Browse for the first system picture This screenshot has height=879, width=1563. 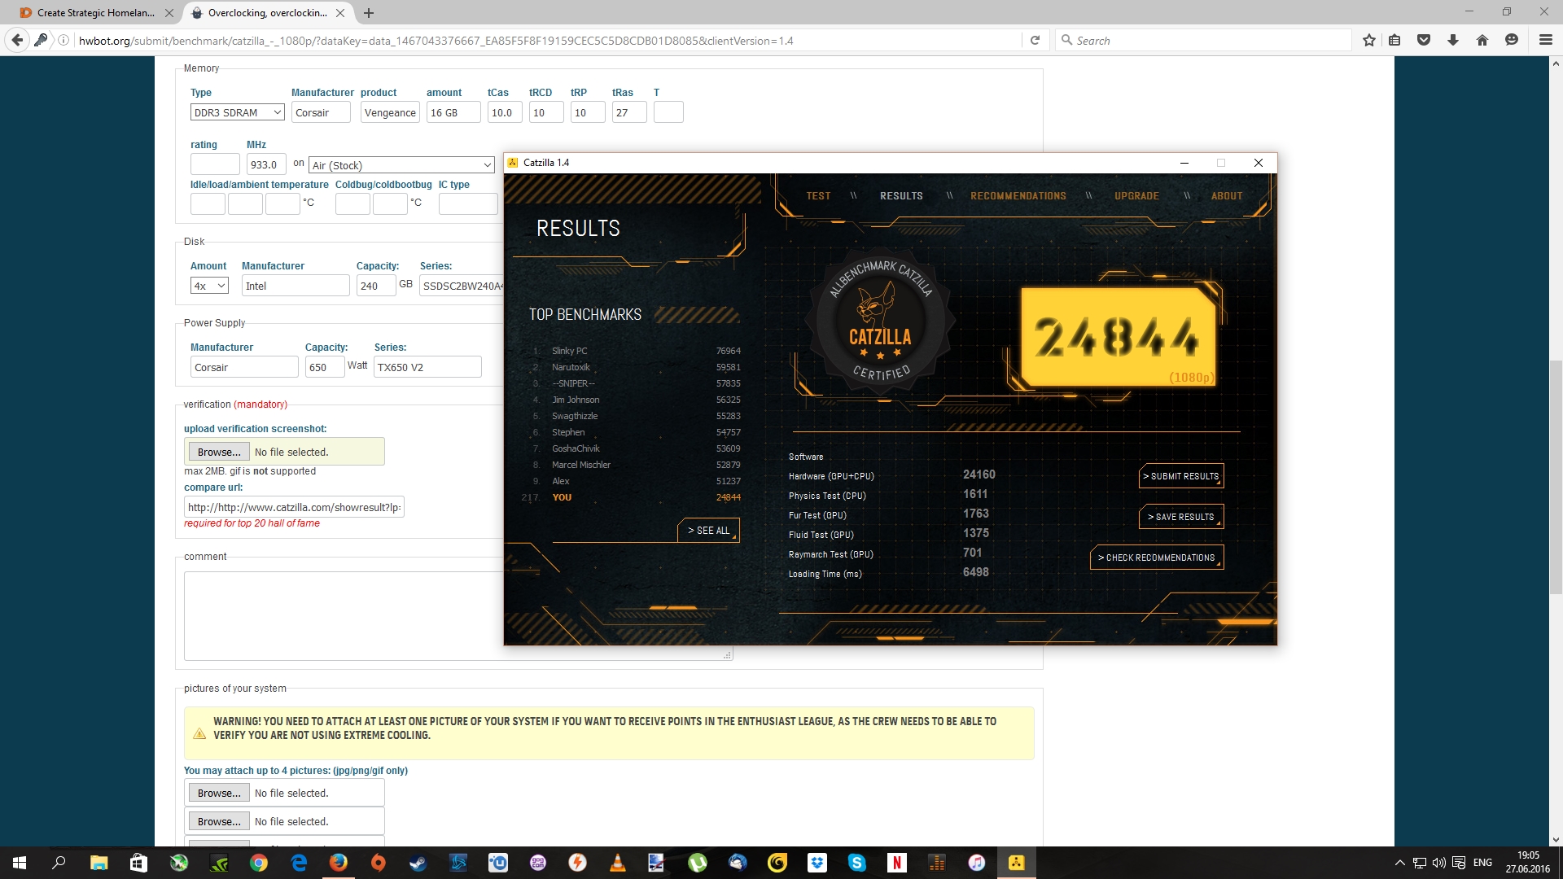(219, 793)
